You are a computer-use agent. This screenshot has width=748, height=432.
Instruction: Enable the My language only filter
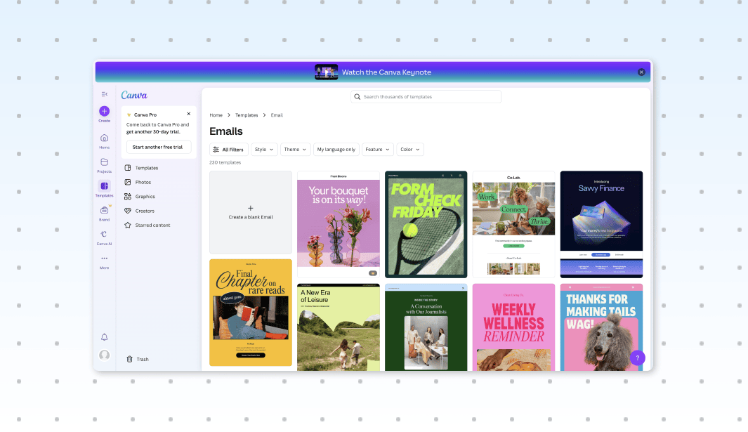click(x=336, y=149)
